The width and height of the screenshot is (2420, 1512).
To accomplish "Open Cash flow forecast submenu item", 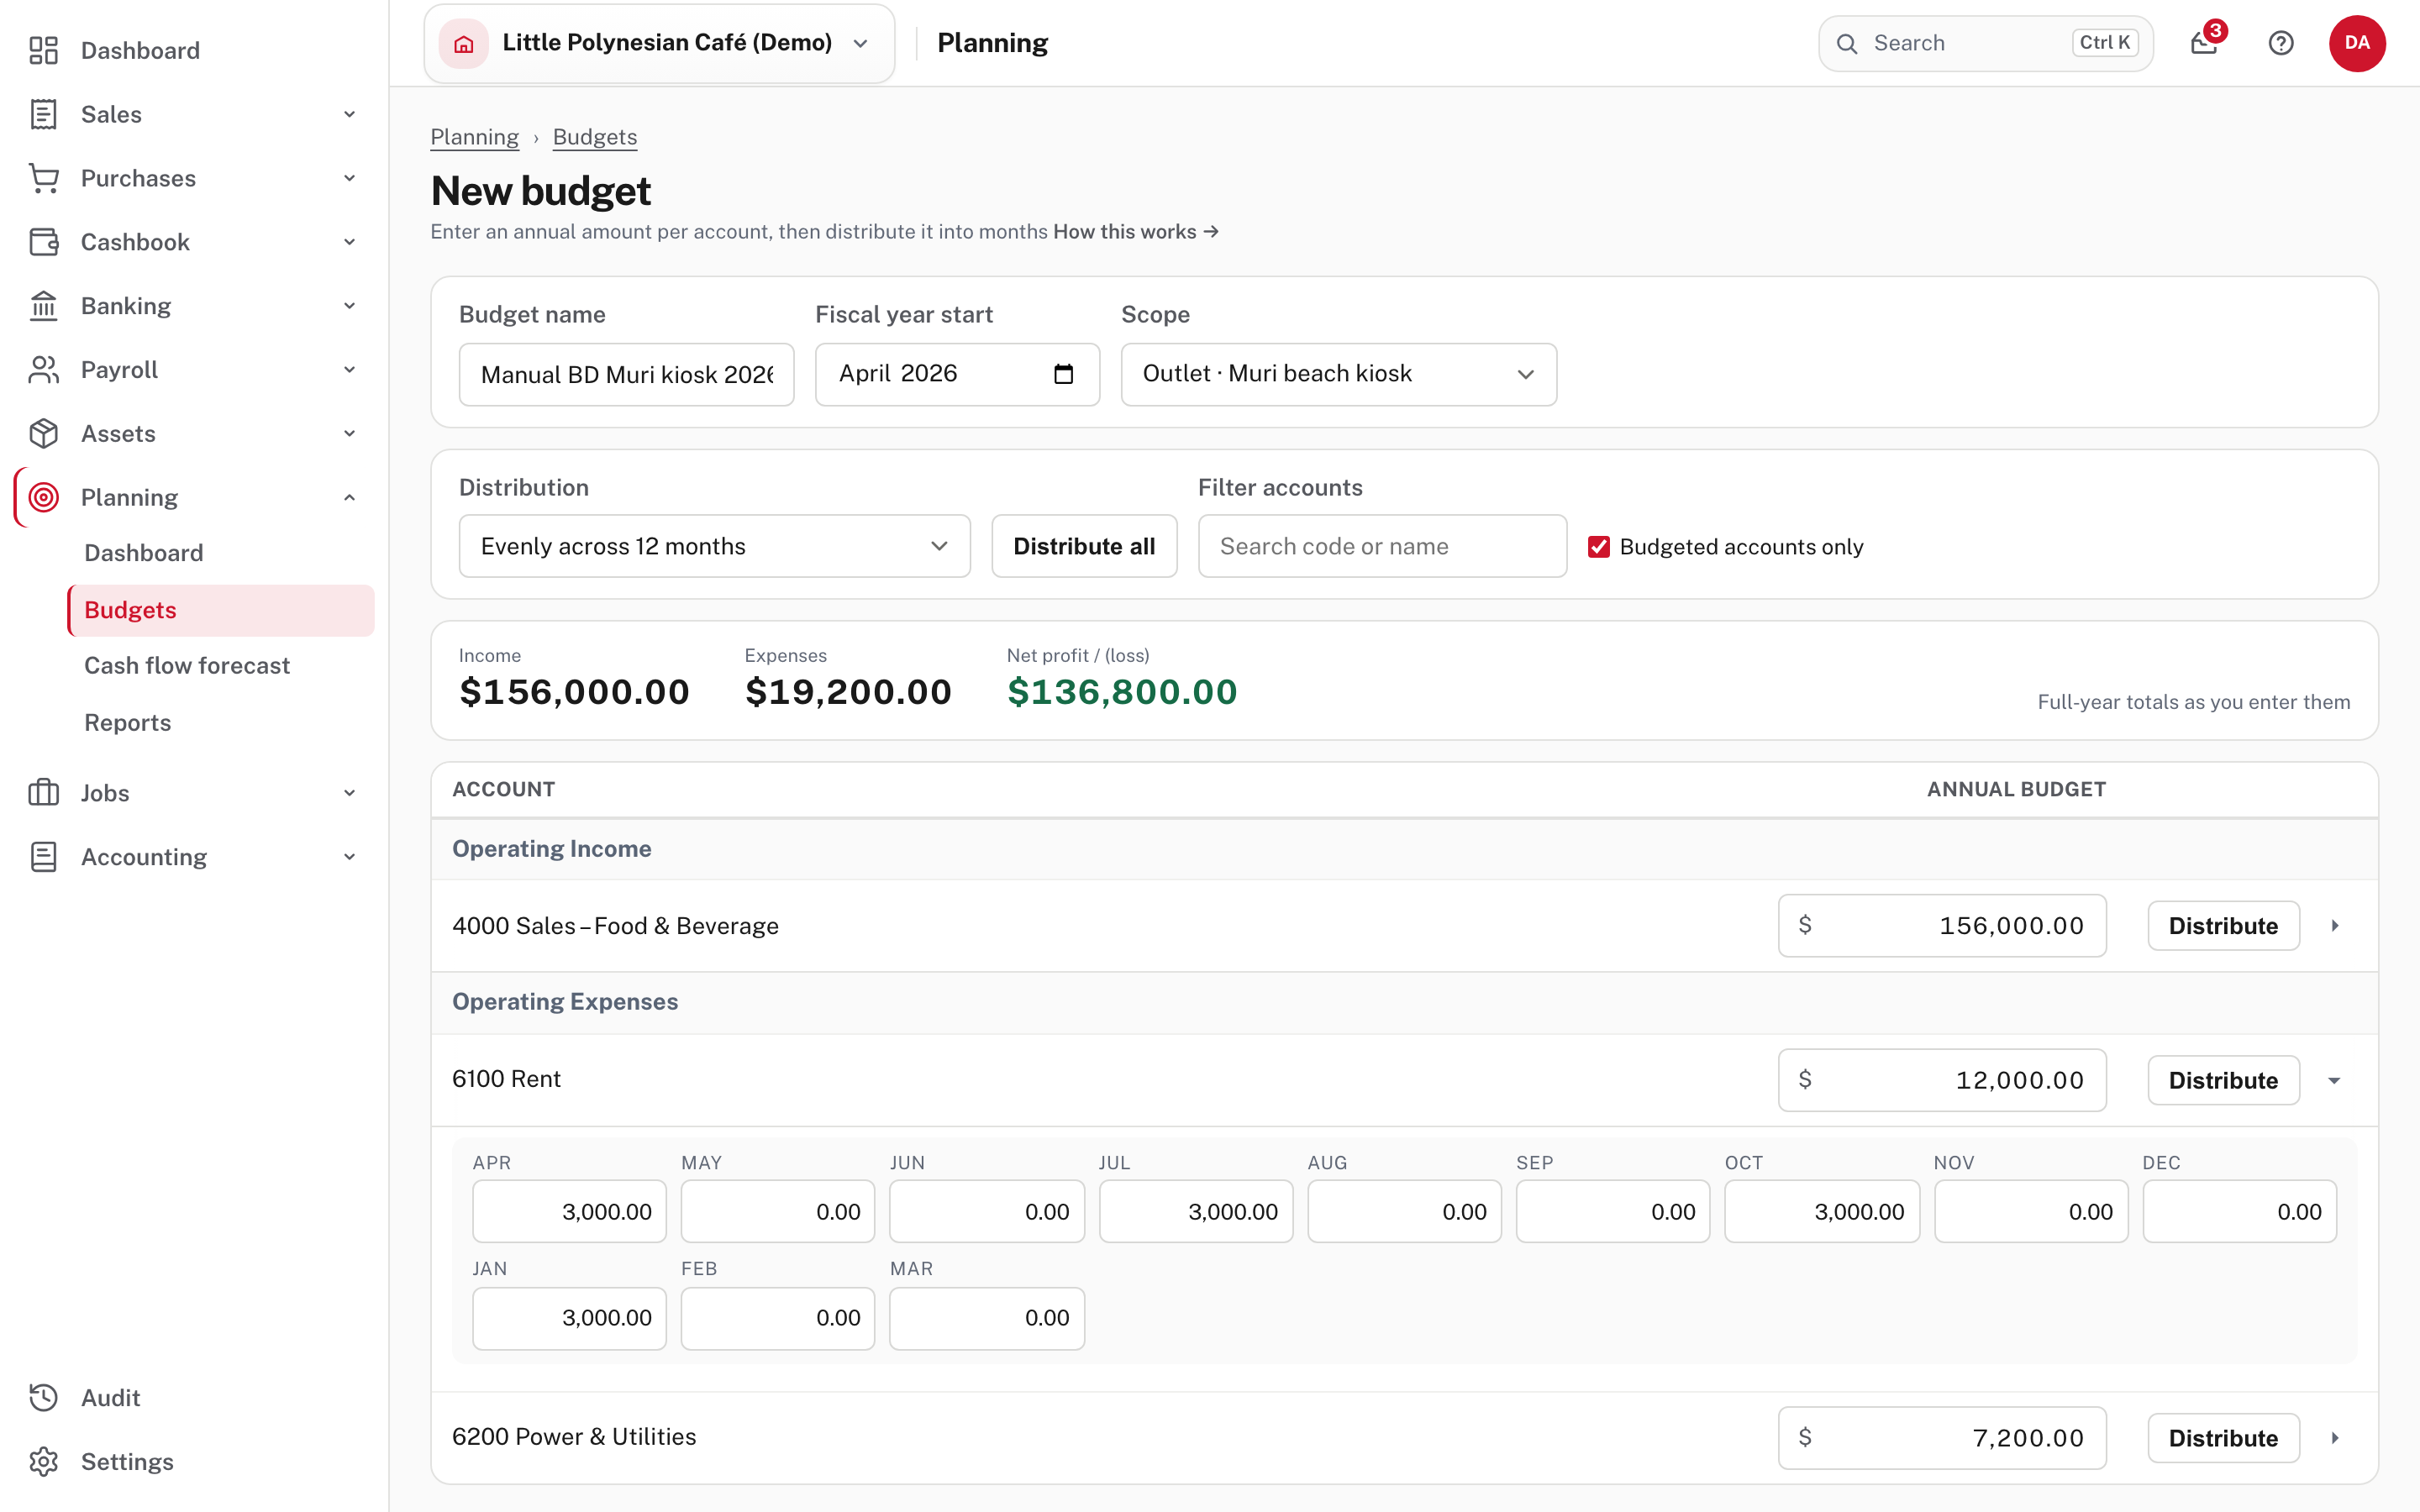I will pos(187,666).
